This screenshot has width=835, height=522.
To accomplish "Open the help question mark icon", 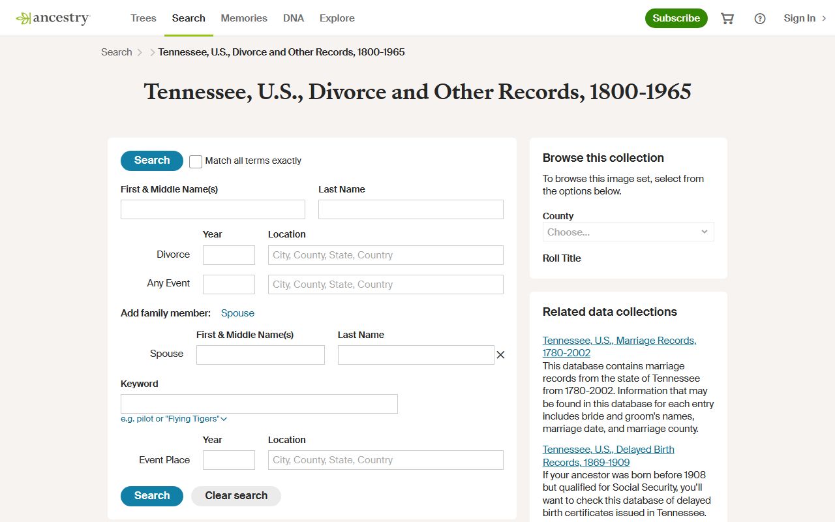I will coord(760,18).
